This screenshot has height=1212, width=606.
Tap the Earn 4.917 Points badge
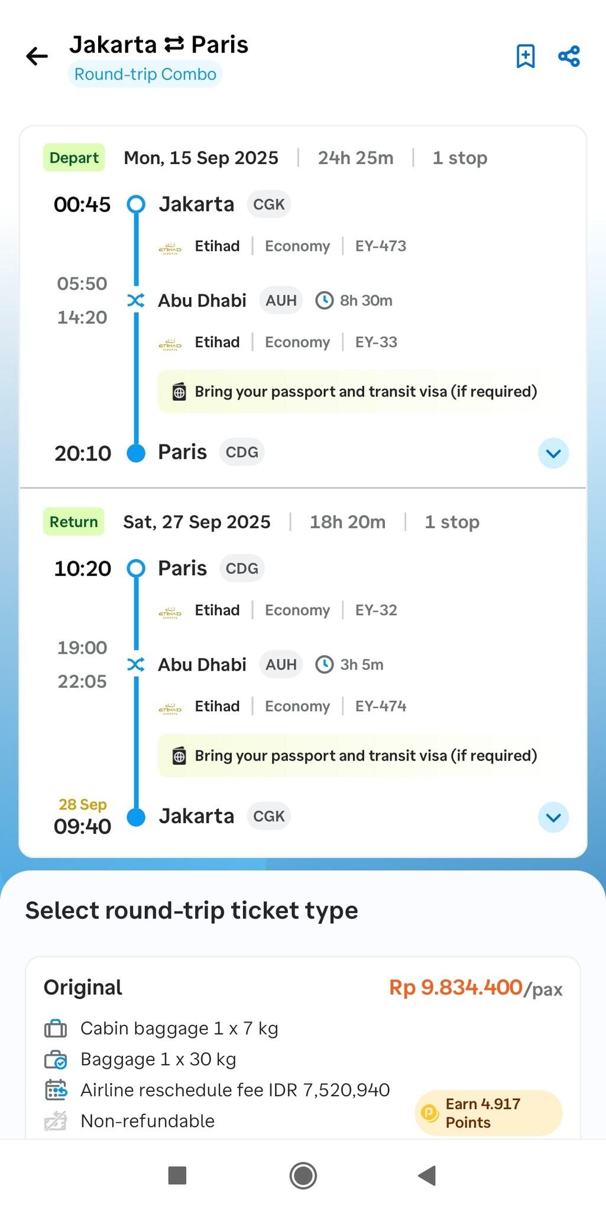(488, 1113)
